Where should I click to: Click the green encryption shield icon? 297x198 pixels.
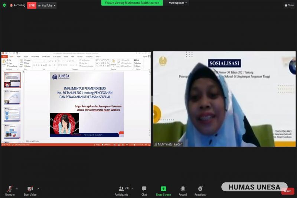[4, 5]
